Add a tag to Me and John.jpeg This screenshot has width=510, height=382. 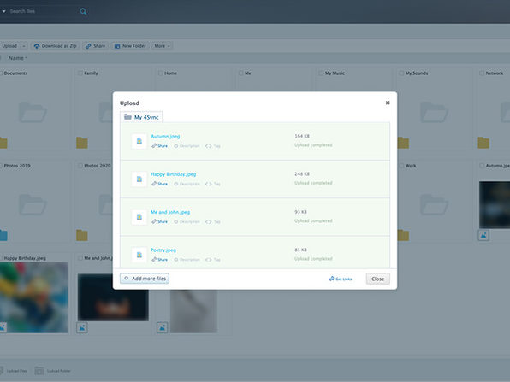pyautogui.click(x=213, y=221)
